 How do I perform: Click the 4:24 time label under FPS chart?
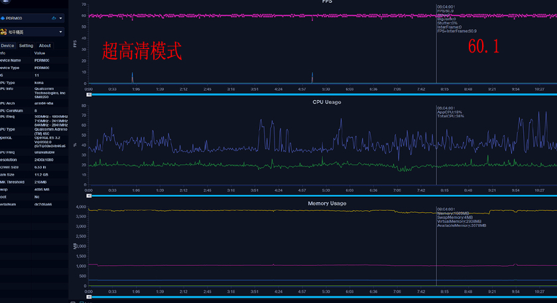tap(278, 89)
